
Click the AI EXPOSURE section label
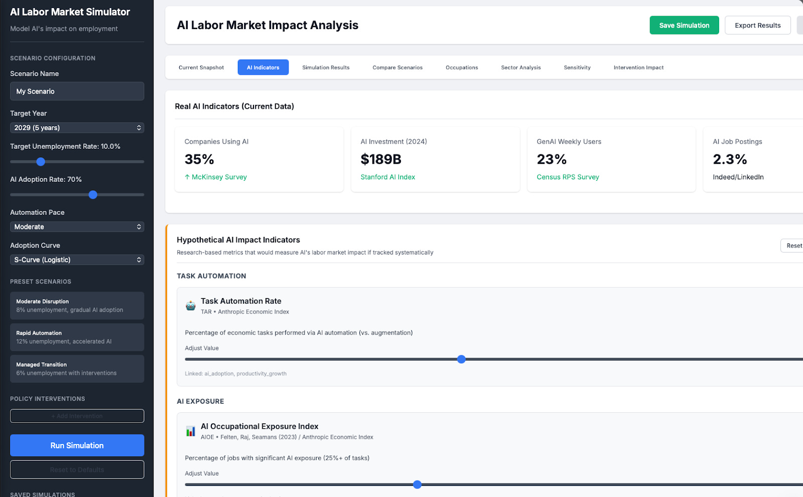pos(200,401)
